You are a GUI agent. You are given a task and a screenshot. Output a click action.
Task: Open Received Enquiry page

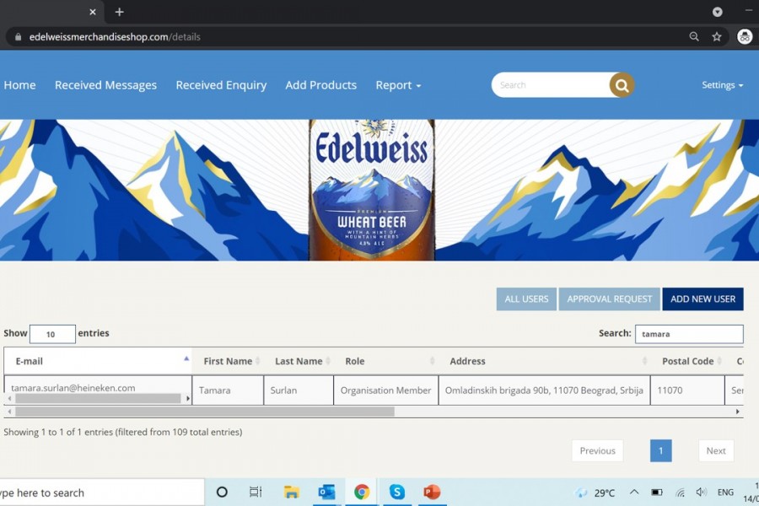tap(221, 85)
